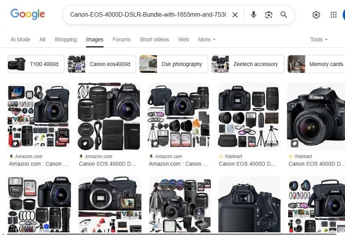Open second Amazon thumbnail with two lenses
This screenshot has width=345, height=235.
(109, 116)
